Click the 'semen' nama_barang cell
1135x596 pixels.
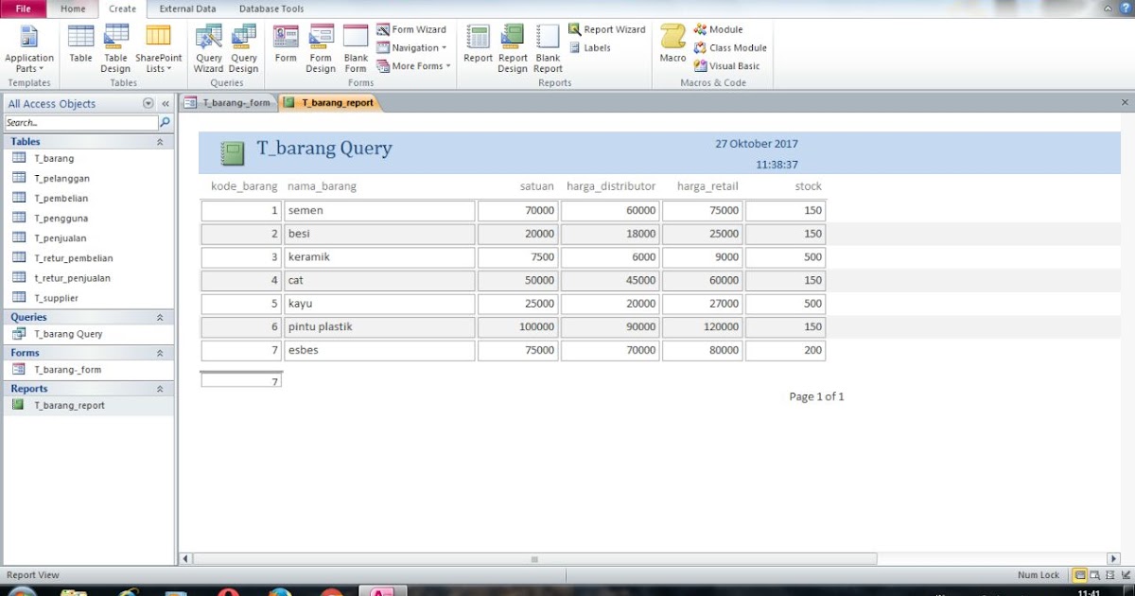(379, 210)
